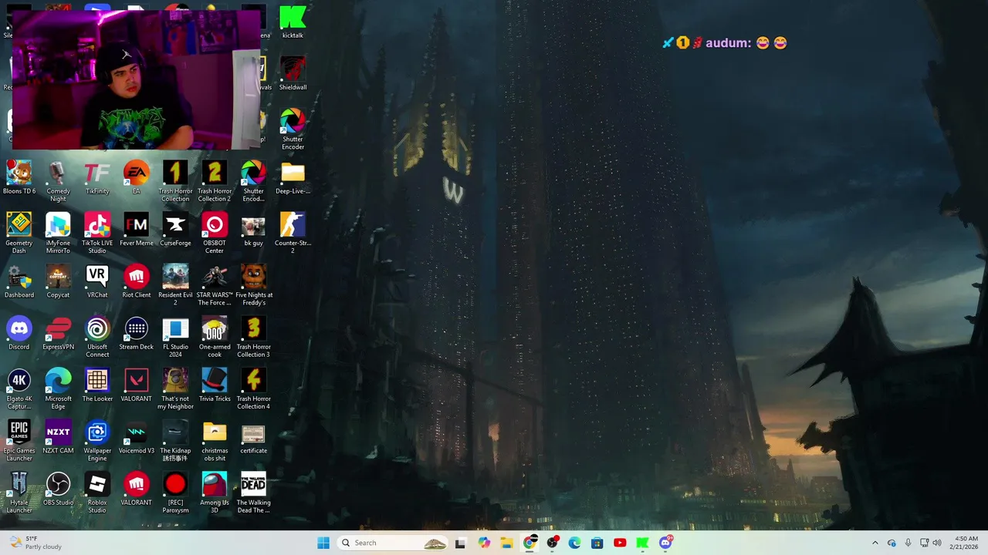Open the TikTok LIVE Studio icon
The image size is (988, 555).
(97, 234)
